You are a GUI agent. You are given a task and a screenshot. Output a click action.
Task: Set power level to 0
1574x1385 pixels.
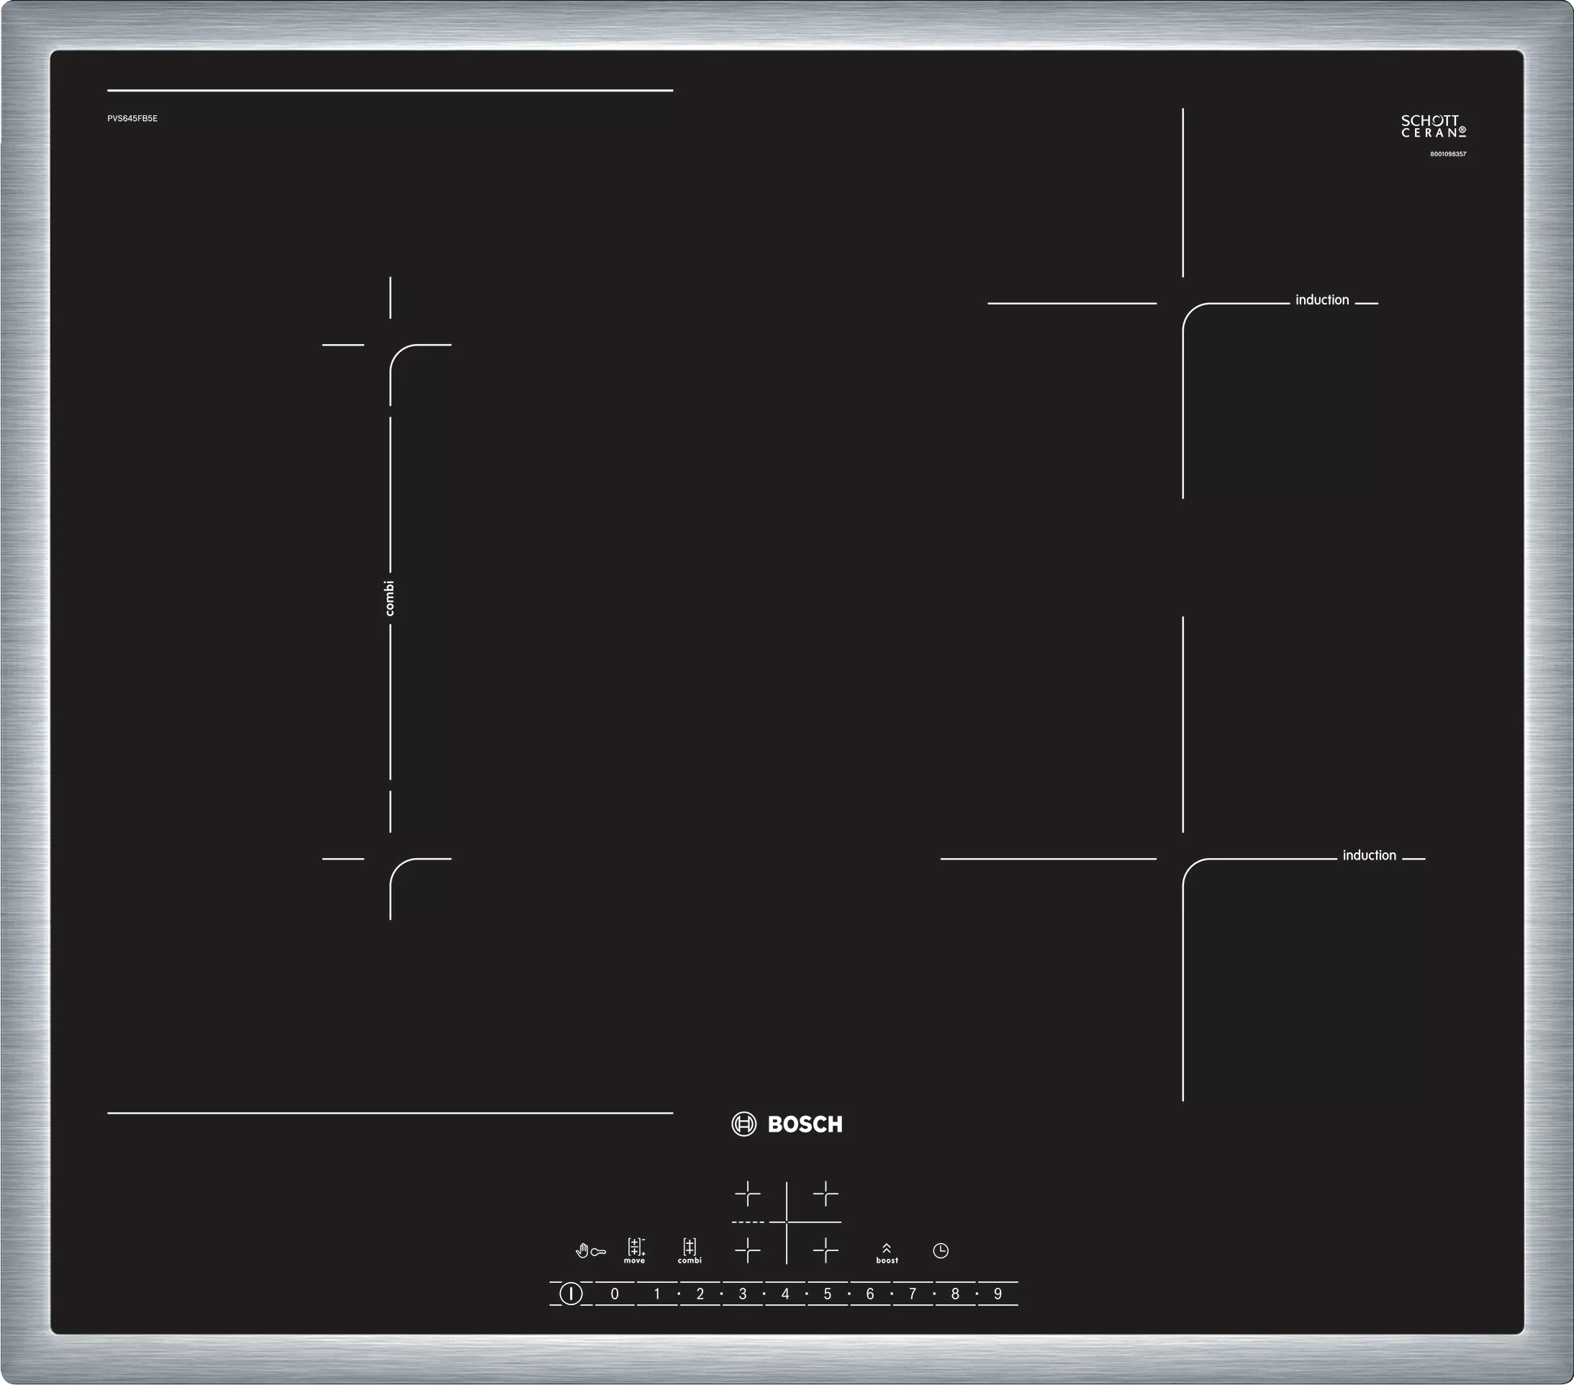pyautogui.click(x=615, y=1294)
